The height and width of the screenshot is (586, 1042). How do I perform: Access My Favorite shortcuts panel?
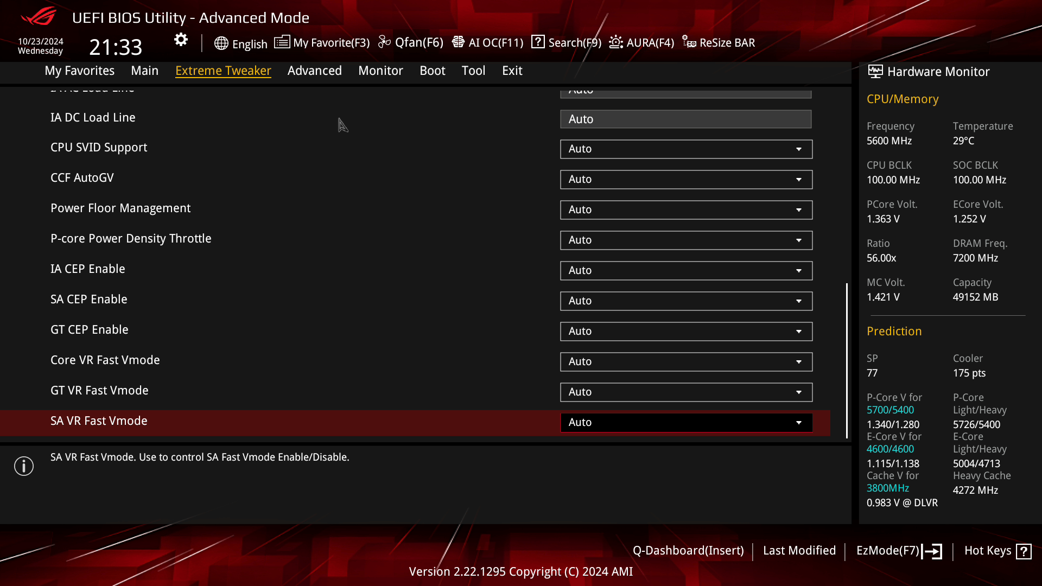322,42
